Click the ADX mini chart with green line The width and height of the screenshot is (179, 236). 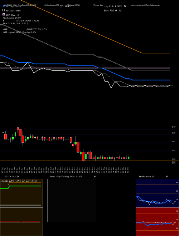(x=21, y=193)
